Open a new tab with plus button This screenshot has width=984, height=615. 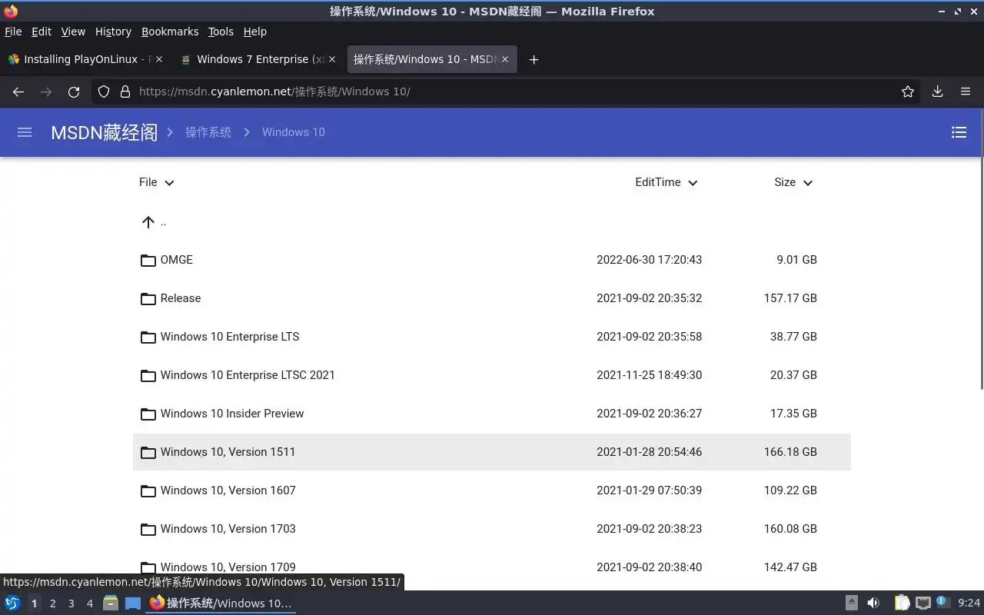(534, 59)
